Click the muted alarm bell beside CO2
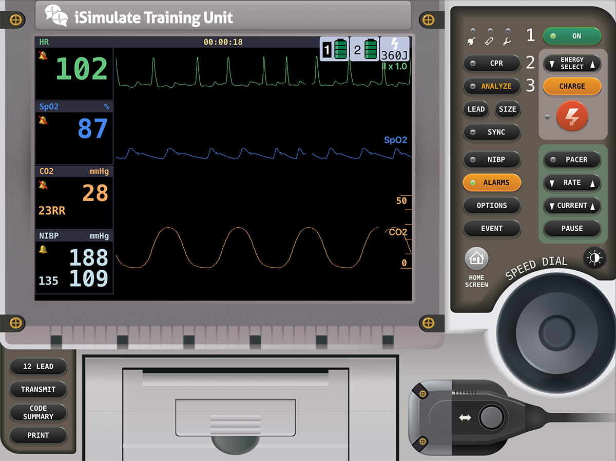Viewport: 616px width, 461px height. click(44, 185)
